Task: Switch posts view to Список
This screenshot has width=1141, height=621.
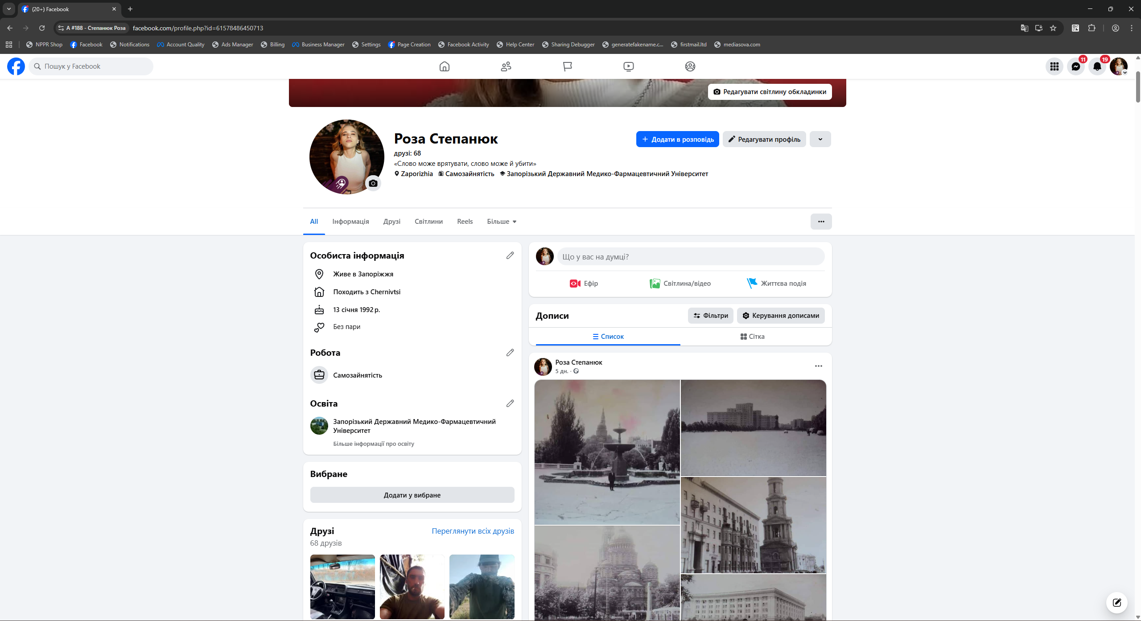Action: [x=608, y=337]
